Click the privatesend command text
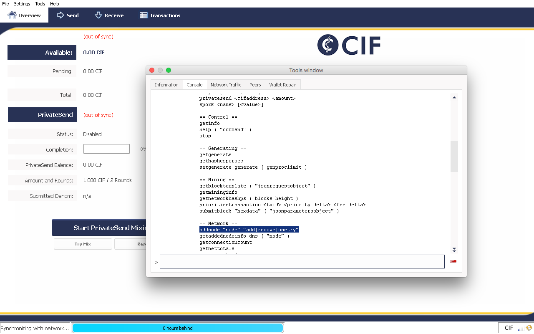This screenshot has width=534, height=334. coord(247,98)
